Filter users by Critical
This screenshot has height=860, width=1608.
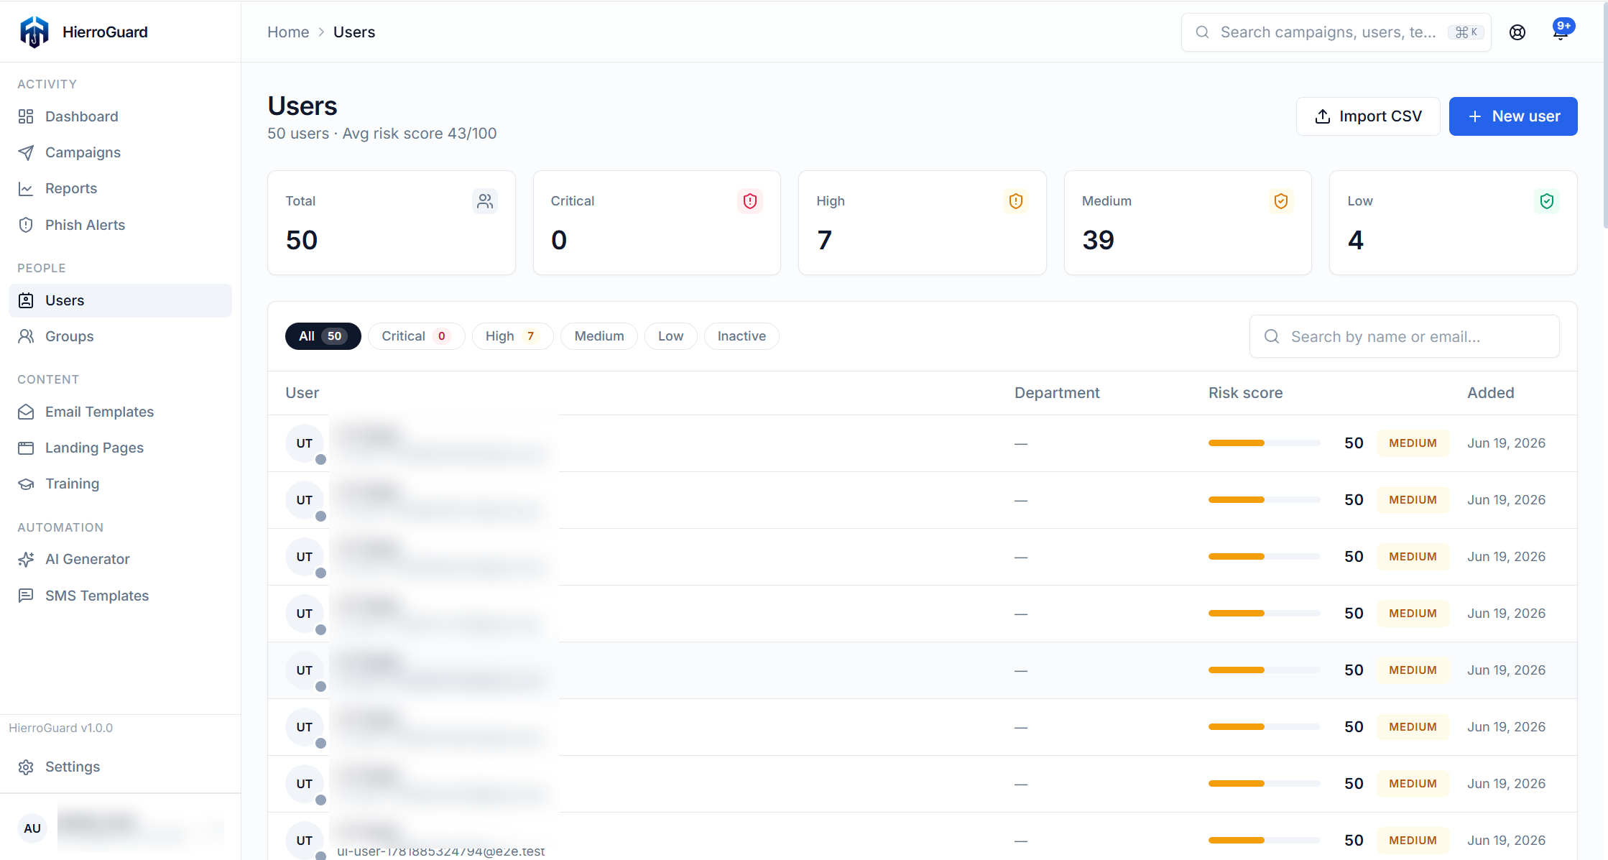tap(416, 336)
